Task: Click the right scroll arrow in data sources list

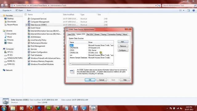Action: (112, 64)
